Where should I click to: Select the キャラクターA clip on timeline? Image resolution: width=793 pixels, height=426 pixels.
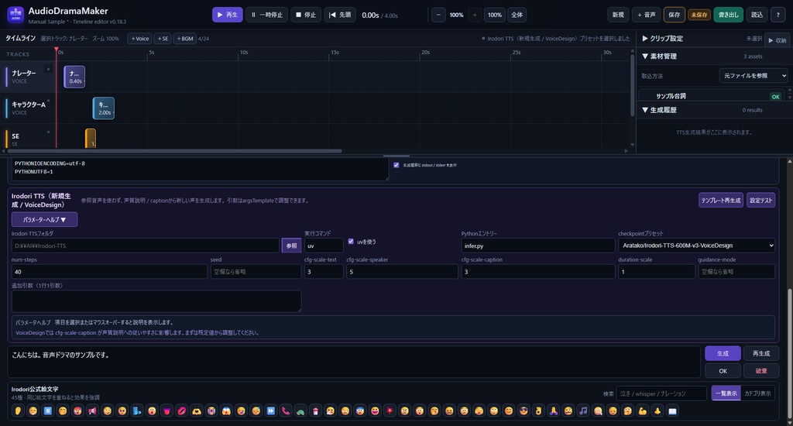click(104, 108)
